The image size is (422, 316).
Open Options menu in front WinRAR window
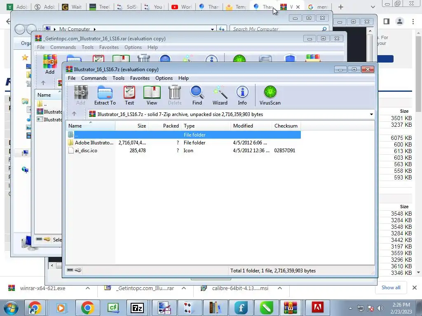point(164,78)
